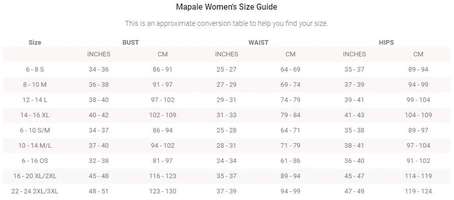
Task: Select the 22 - 24 2XL/3XL size label
Action: [34, 191]
